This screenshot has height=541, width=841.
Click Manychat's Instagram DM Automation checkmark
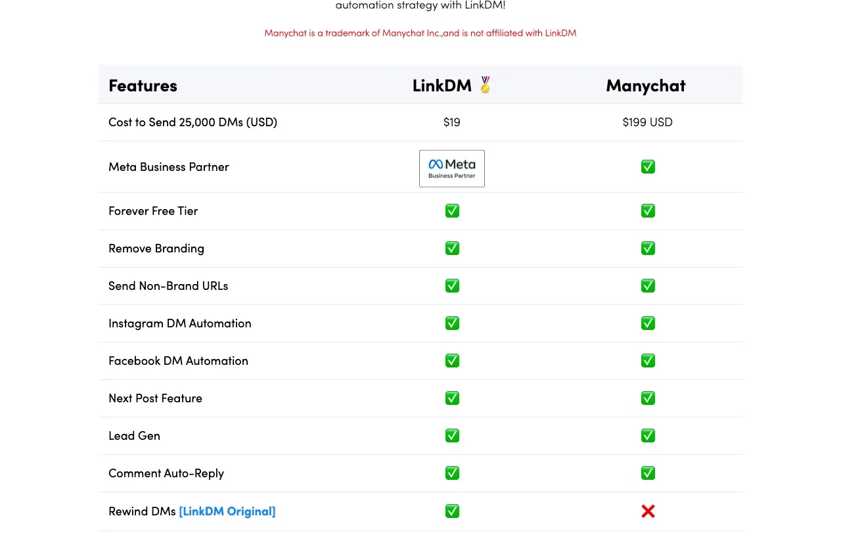pos(648,323)
